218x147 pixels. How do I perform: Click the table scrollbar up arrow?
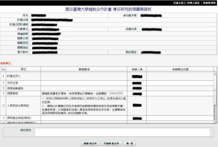coord(215,74)
